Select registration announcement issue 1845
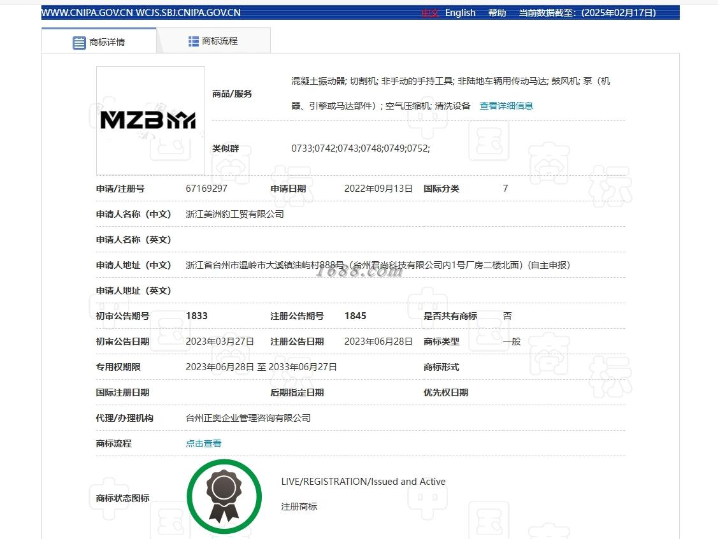Image resolution: width=718 pixels, height=539 pixels. point(355,316)
